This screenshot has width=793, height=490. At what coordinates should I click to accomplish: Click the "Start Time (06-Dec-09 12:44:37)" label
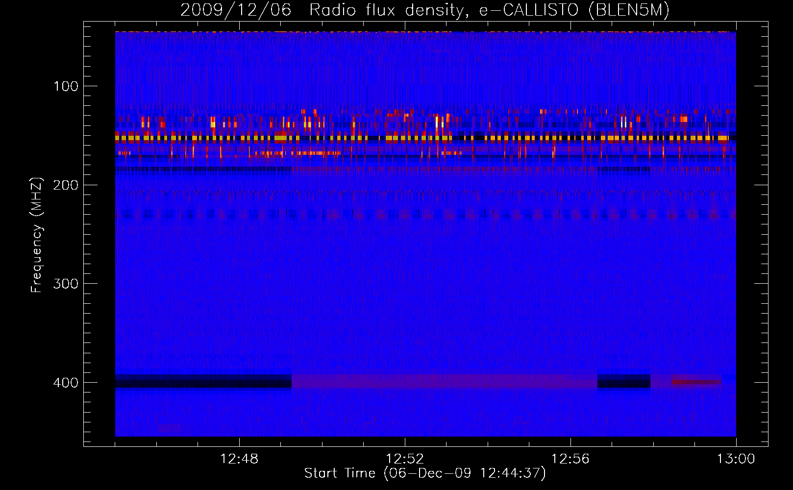tap(425, 473)
